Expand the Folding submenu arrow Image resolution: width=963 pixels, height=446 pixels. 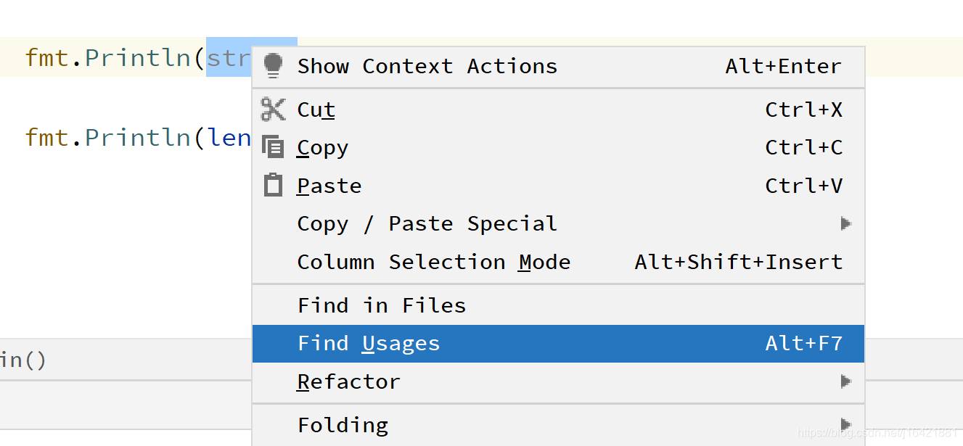point(846,424)
